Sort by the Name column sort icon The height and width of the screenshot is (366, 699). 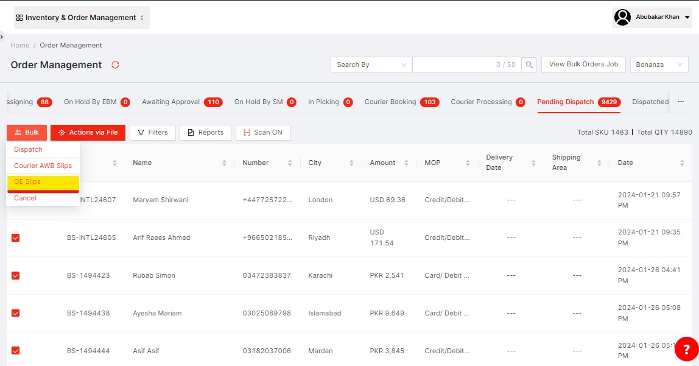224,163
